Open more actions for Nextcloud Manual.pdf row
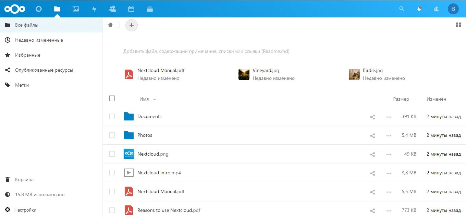The image size is (466, 217). (389, 192)
